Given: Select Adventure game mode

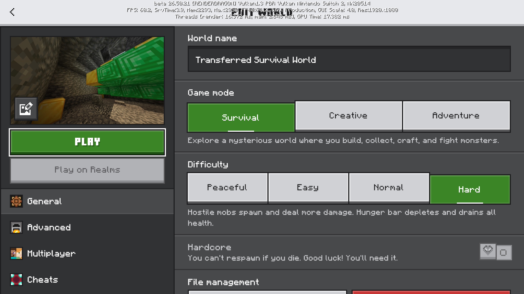Looking at the screenshot, I should point(456,116).
